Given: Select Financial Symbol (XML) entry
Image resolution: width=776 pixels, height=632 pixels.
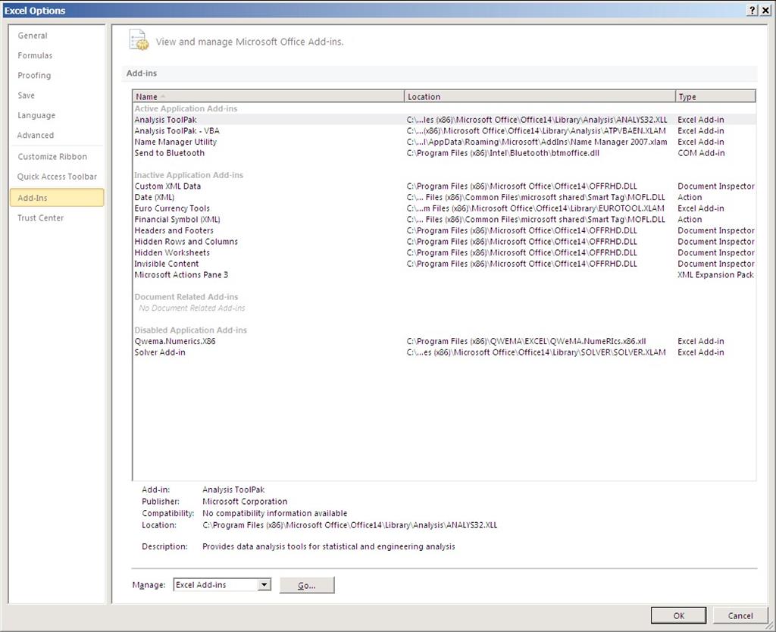Looking at the screenshot, I should [x=444, y=219].
